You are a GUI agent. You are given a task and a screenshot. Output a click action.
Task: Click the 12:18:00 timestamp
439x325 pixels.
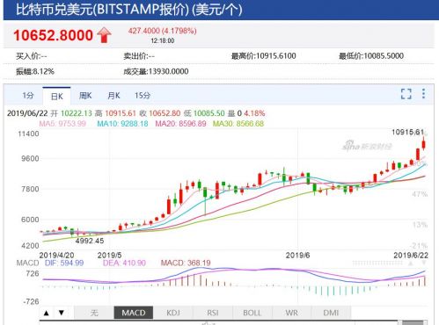[x=163, y=40]
